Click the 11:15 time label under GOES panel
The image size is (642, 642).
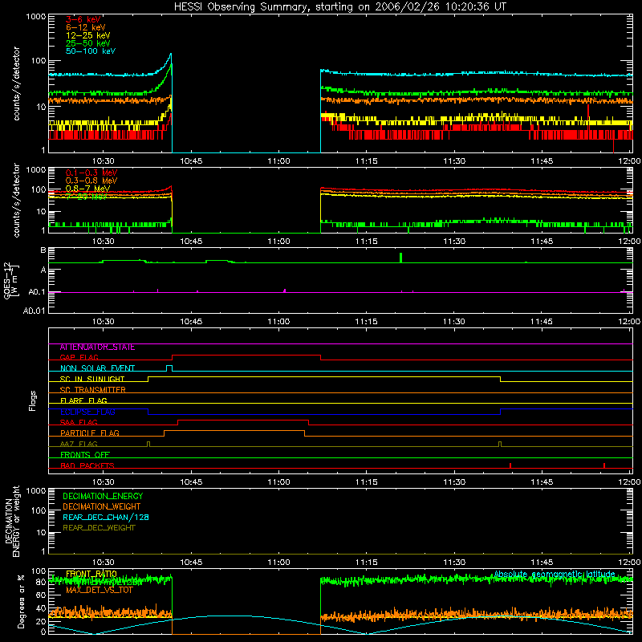pyautogui.click(x=367, y=322)
